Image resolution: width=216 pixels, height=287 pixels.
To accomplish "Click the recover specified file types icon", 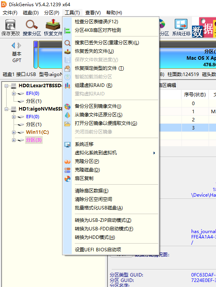I will click(67, 69).
